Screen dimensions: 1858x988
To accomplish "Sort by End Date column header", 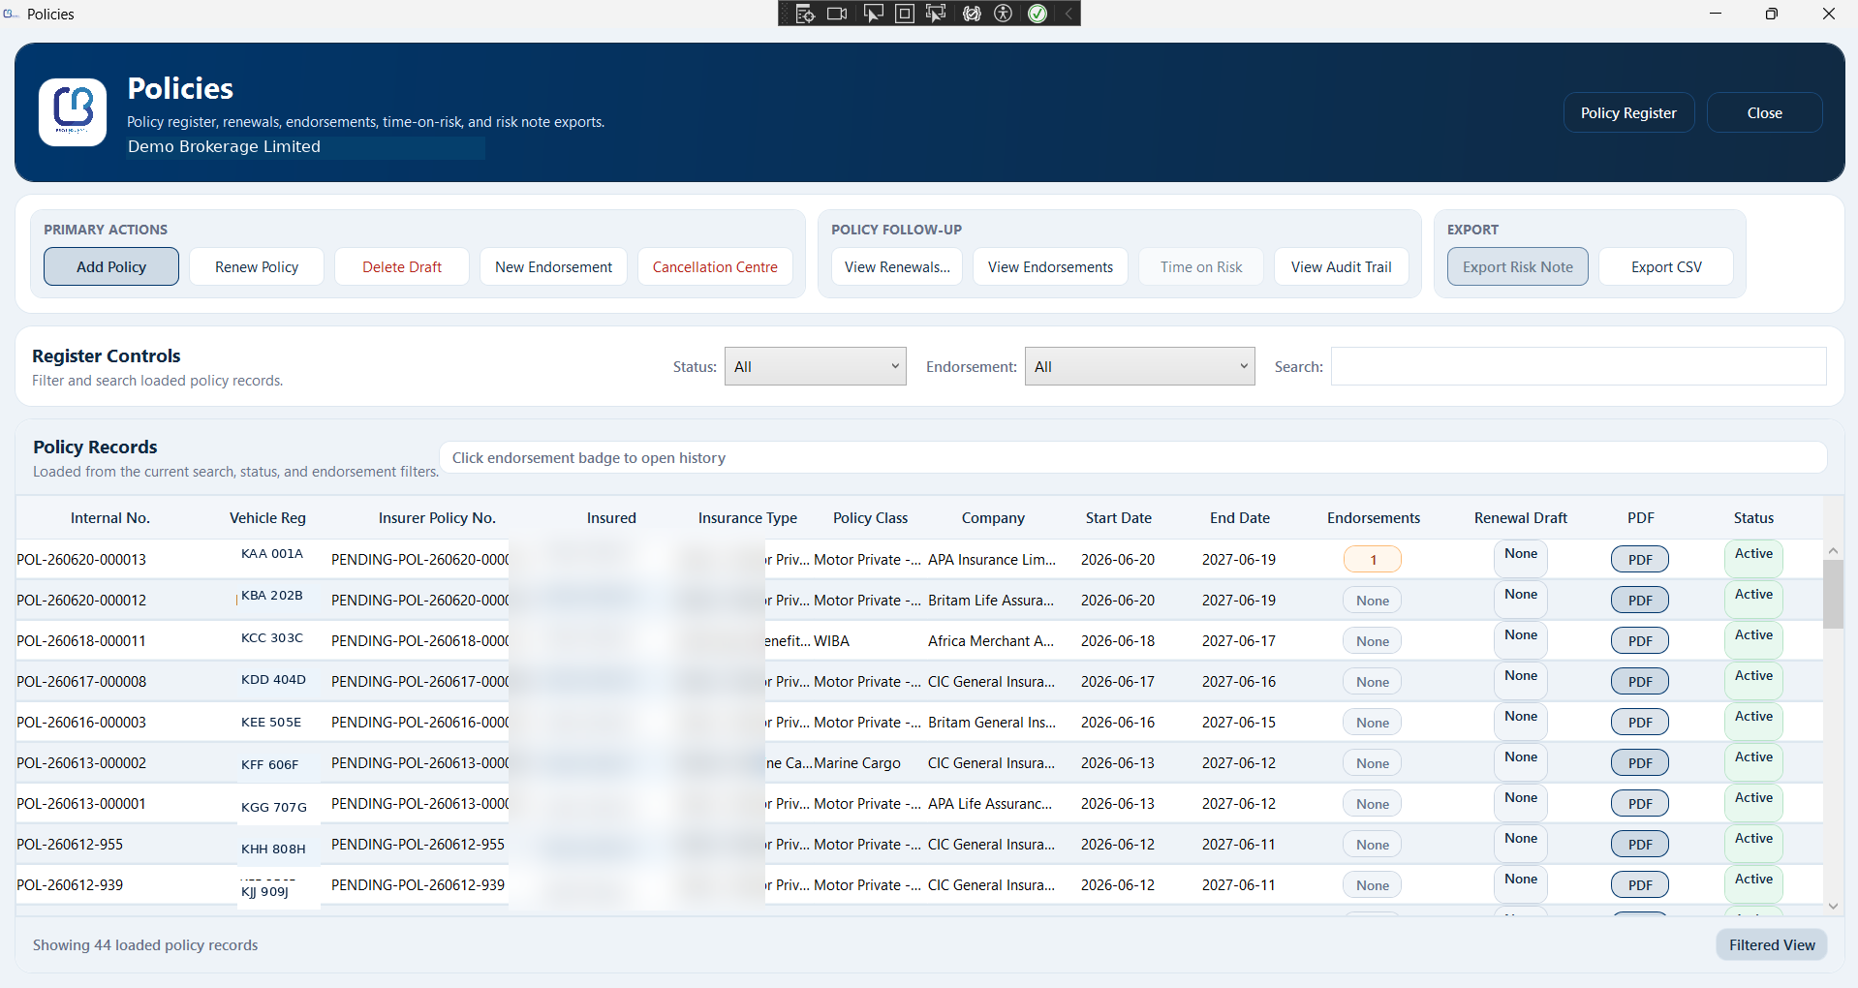I will [x=1239, y=518].
